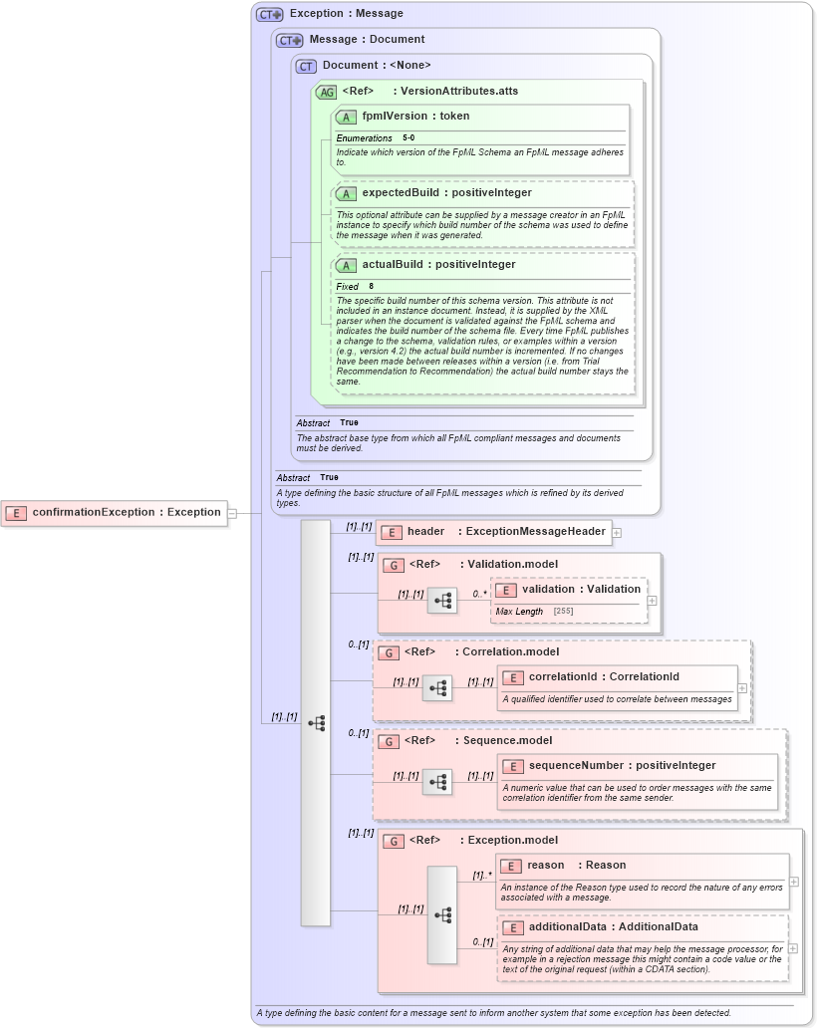The width and height of the screenshot is (817, 1028).
Task: Click Abstract True under Document type
Action: pos(327,423)
